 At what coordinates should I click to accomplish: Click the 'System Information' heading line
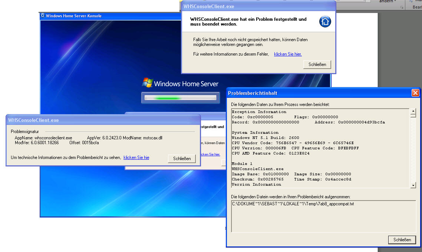pos(255,133)
